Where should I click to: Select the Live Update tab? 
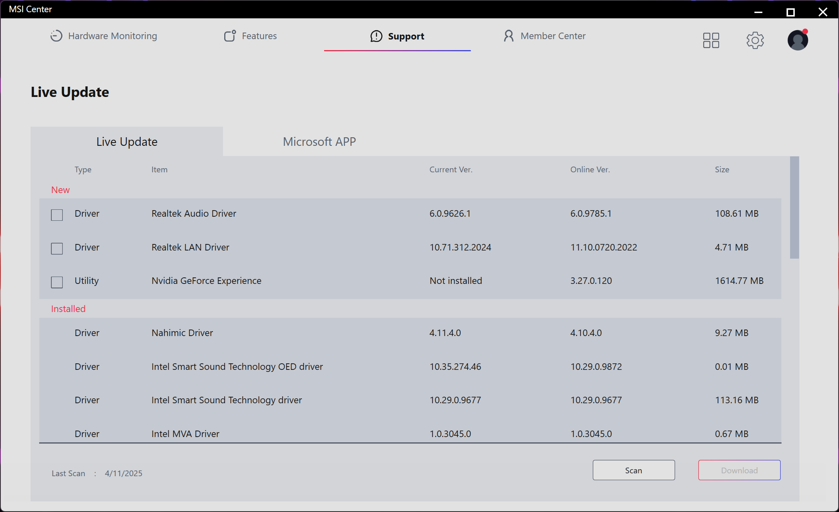tap(127, 142)
